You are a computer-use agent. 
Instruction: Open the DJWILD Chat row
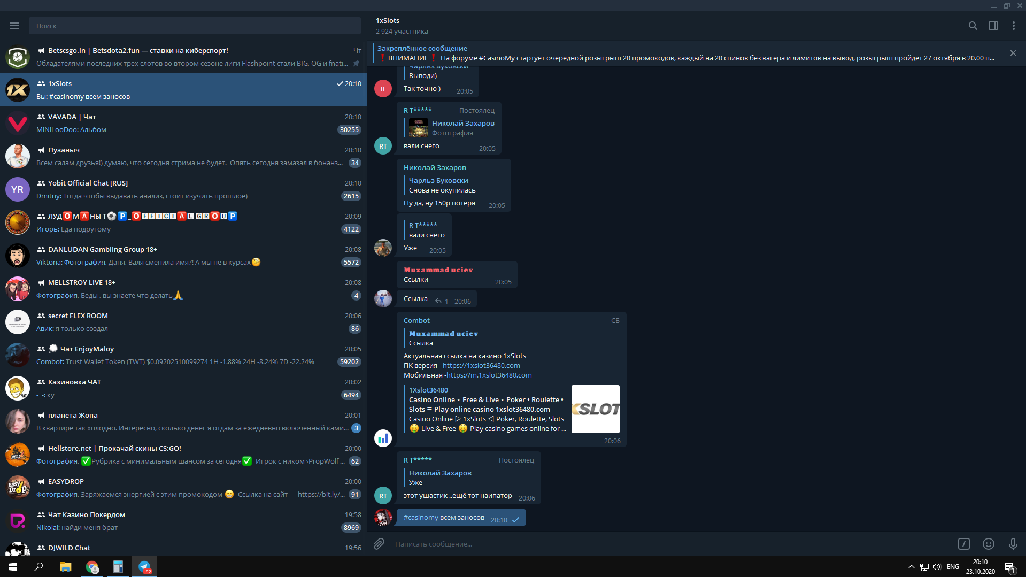click(x=183, y=547)
